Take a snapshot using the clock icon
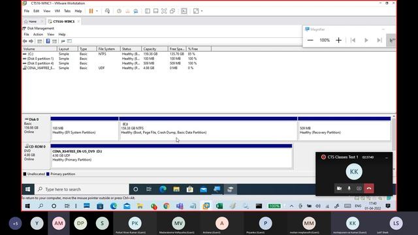 119,11
